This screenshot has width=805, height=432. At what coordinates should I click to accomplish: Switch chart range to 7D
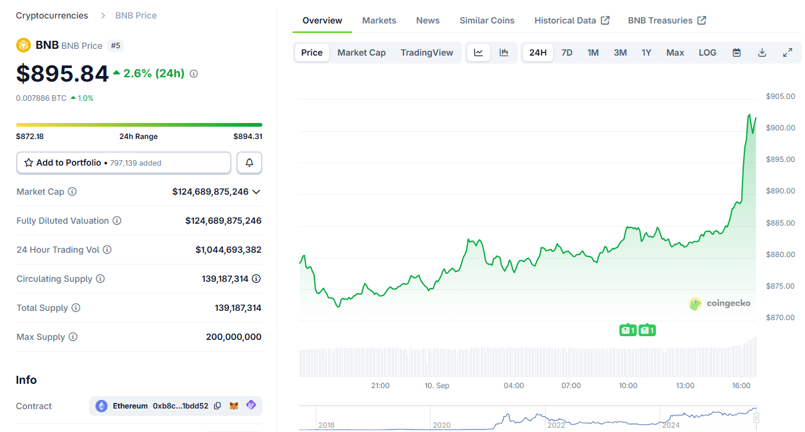(567, 53)
